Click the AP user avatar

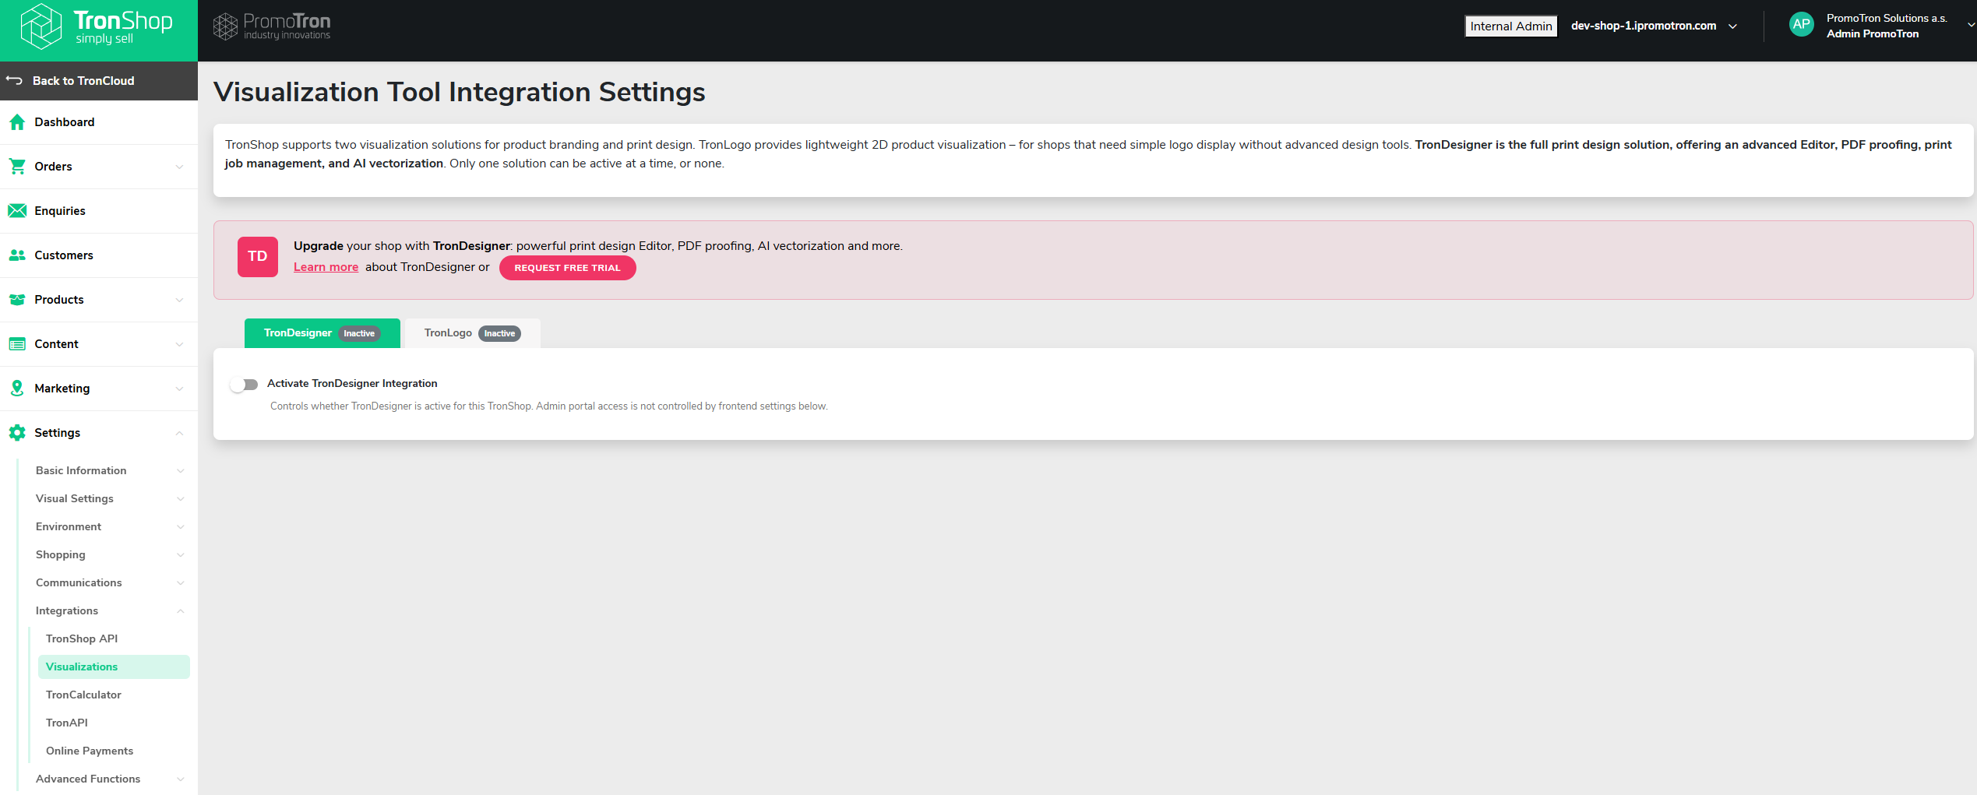tap(1801, 25)
